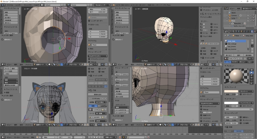The height and width of the screenshot is (139, 257).
Task: Open the outliner editor type icon
Action: [226, 8]
